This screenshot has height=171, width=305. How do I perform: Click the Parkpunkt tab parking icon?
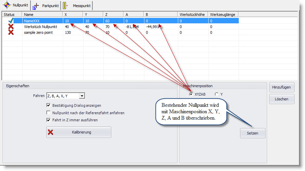click(x=36, y=6)
